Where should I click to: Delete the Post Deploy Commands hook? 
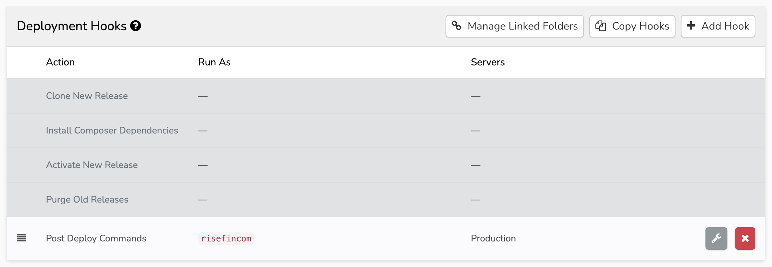click(x=745, y=238)
